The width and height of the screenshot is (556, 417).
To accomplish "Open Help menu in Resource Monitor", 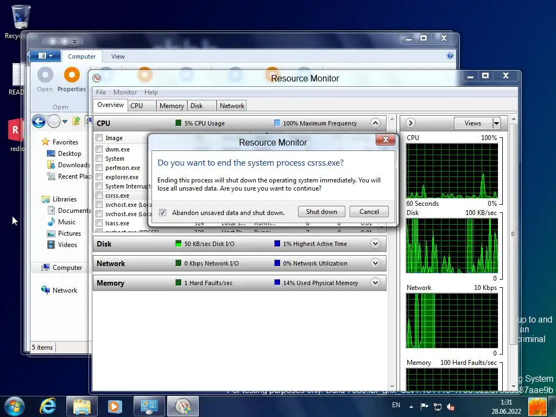I will (151, 92).
